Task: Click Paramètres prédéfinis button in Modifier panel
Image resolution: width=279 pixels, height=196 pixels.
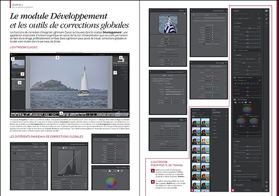Action: pyautogui.click(x=241, y=14)
